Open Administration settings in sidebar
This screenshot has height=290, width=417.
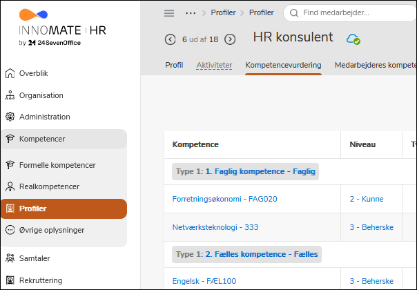pyautogui.click(x=44, y=117)
